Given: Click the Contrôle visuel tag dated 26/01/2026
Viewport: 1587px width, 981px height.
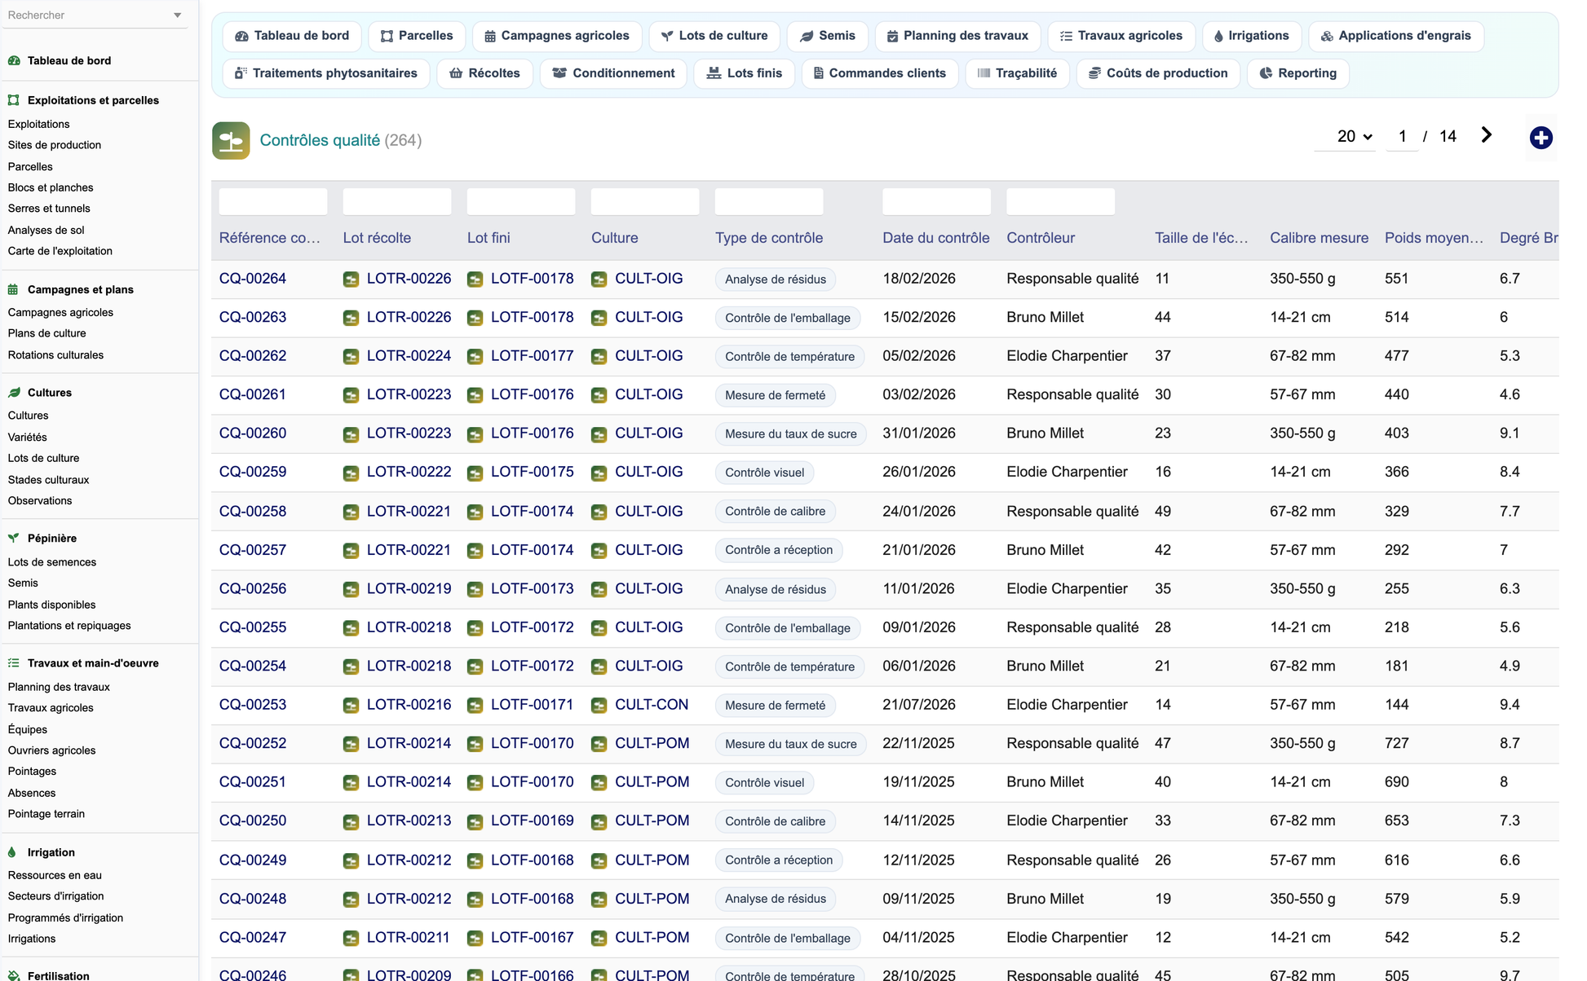Looking at the screenshot, I should 764,473.
